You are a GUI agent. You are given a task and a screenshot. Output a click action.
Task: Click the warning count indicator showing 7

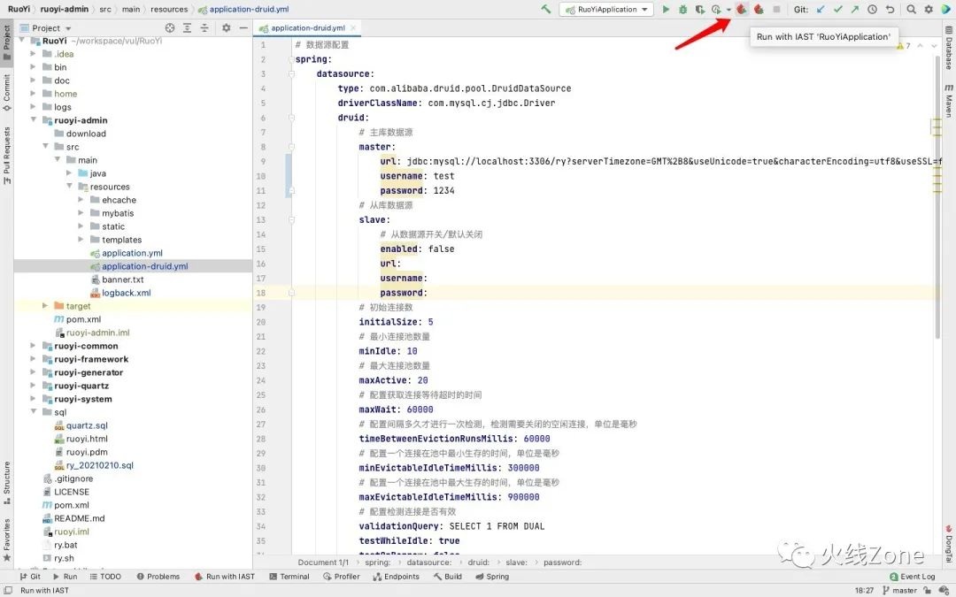(x=904, y=46)
